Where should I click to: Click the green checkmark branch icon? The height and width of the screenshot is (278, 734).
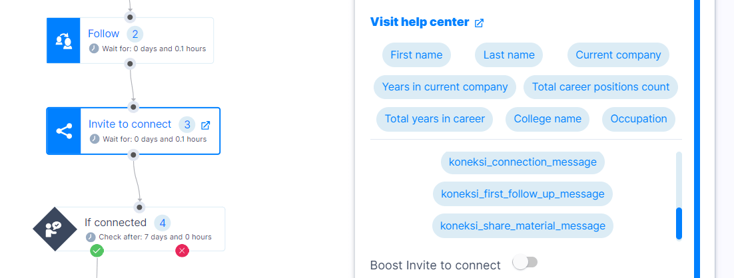point(97,251)
